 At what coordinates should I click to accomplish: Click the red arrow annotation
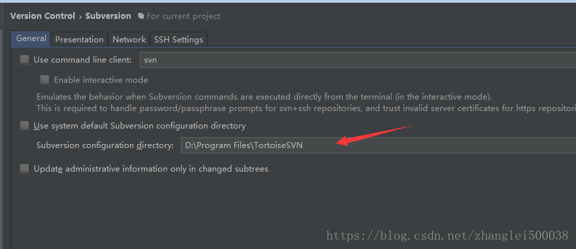click(375, 135)
